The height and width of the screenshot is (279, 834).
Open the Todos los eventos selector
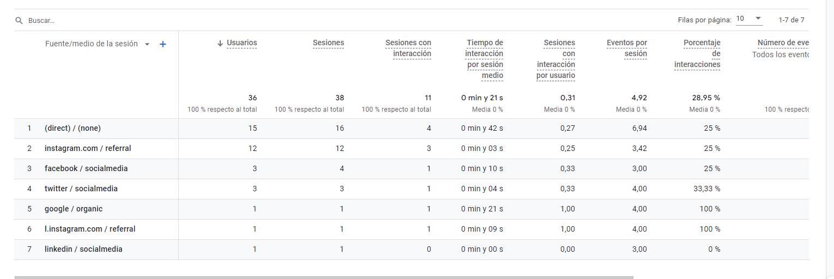click(x=780, y=54)
